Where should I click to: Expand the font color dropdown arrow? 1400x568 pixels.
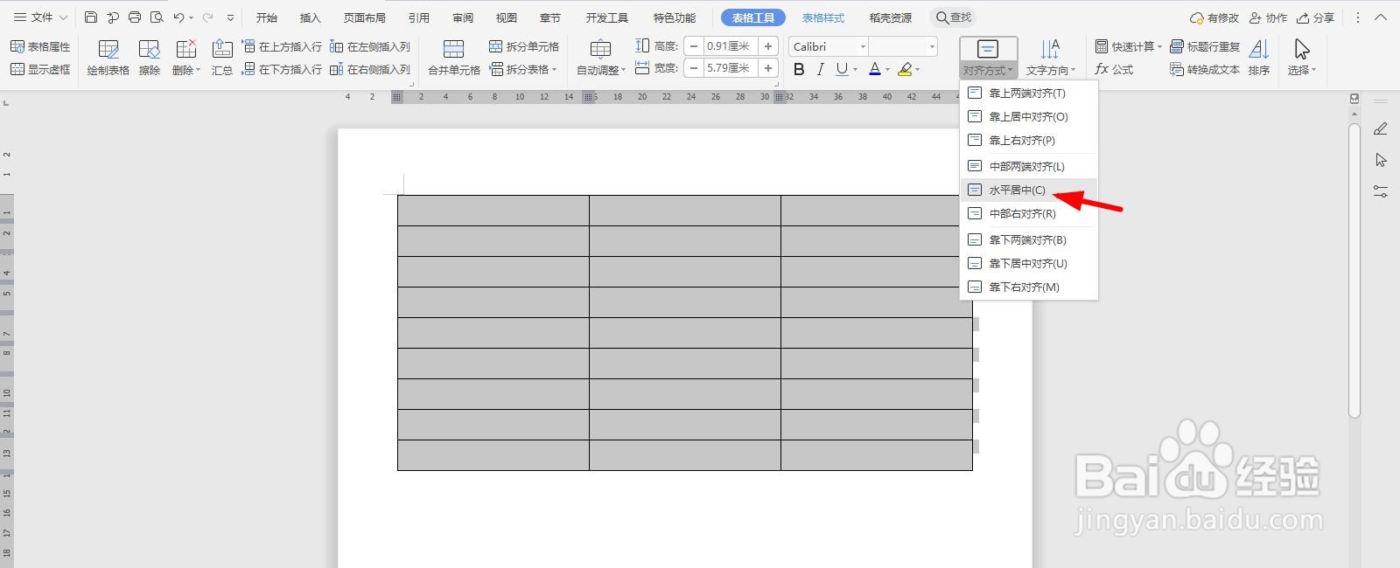(887, 70)
